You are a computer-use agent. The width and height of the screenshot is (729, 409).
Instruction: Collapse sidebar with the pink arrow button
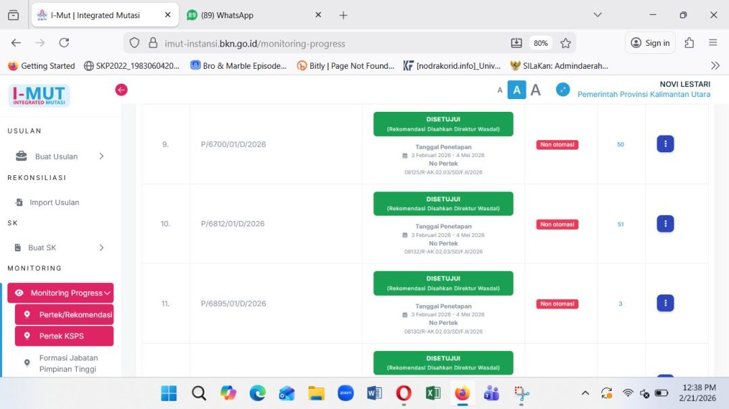coord(122,90)
